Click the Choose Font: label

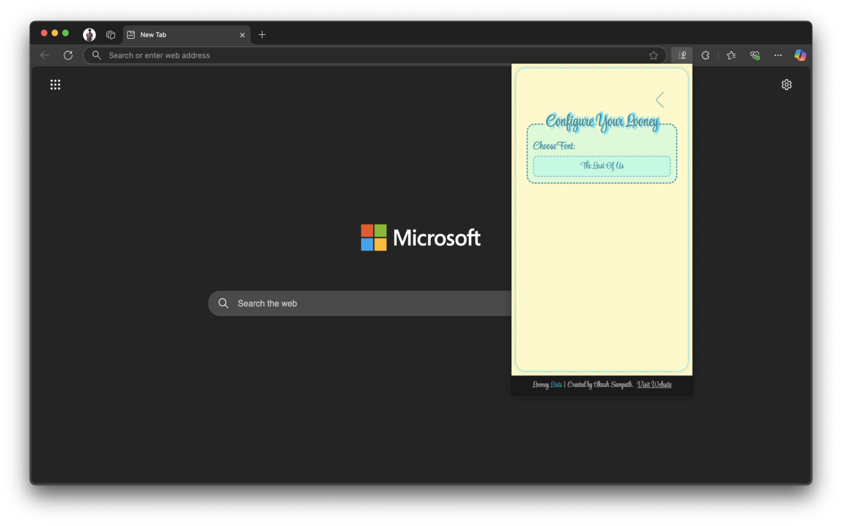tap(554, 146)
